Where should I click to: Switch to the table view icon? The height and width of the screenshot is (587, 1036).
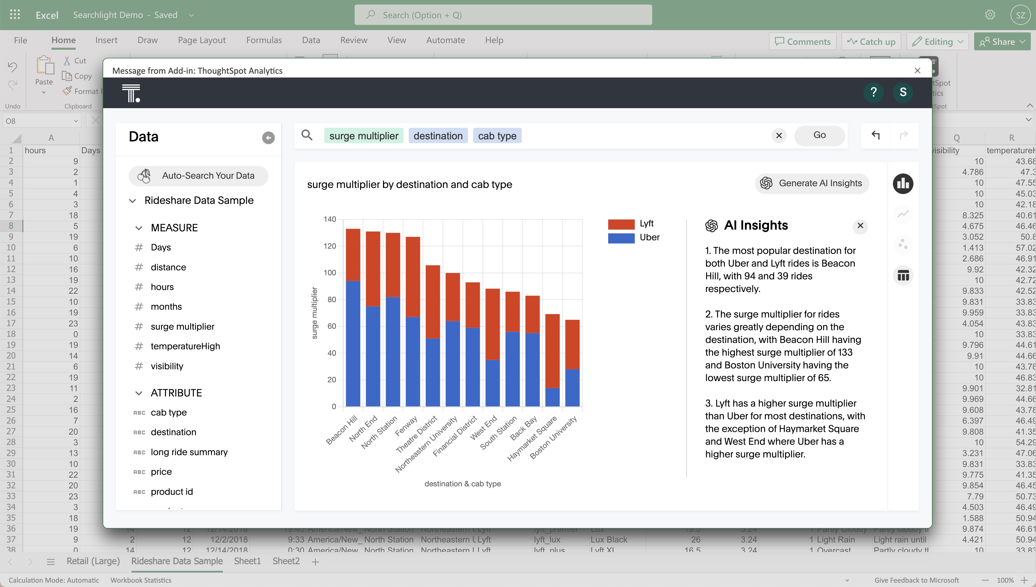903,276
